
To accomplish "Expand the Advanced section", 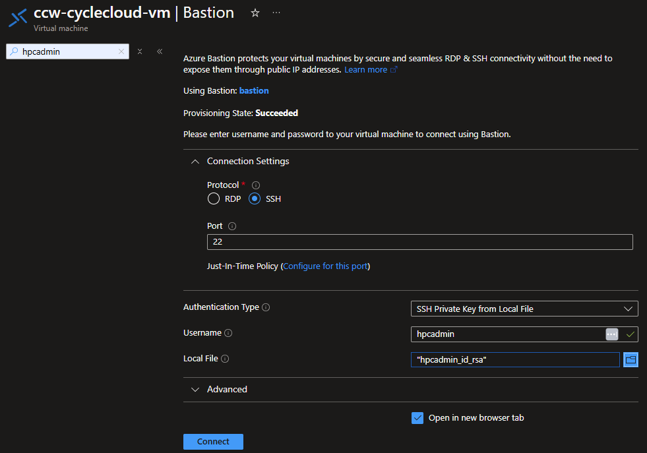I will pyautogui.click(x=195, y=389).
